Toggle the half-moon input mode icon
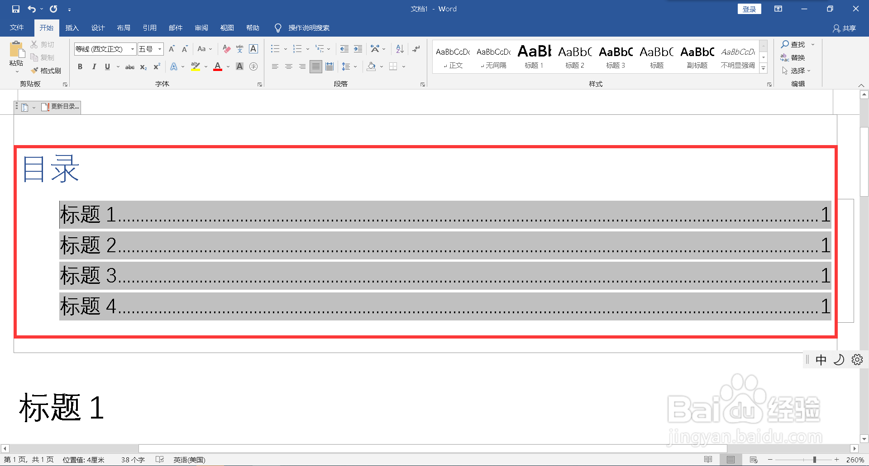 point(839,360)
